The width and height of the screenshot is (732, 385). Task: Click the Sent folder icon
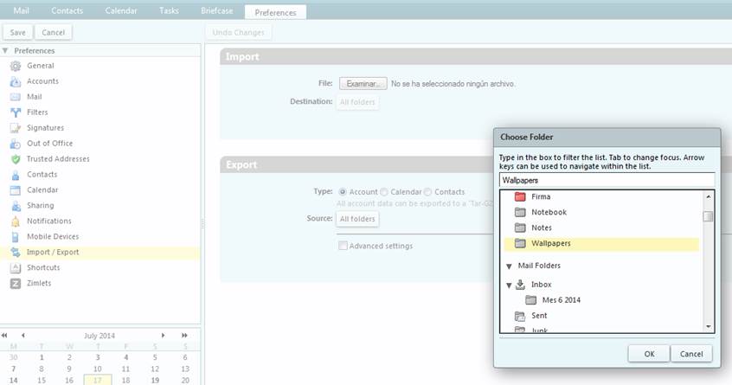click(x=520, y=316)
